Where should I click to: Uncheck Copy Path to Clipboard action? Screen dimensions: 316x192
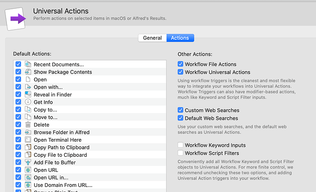[18, 147]
